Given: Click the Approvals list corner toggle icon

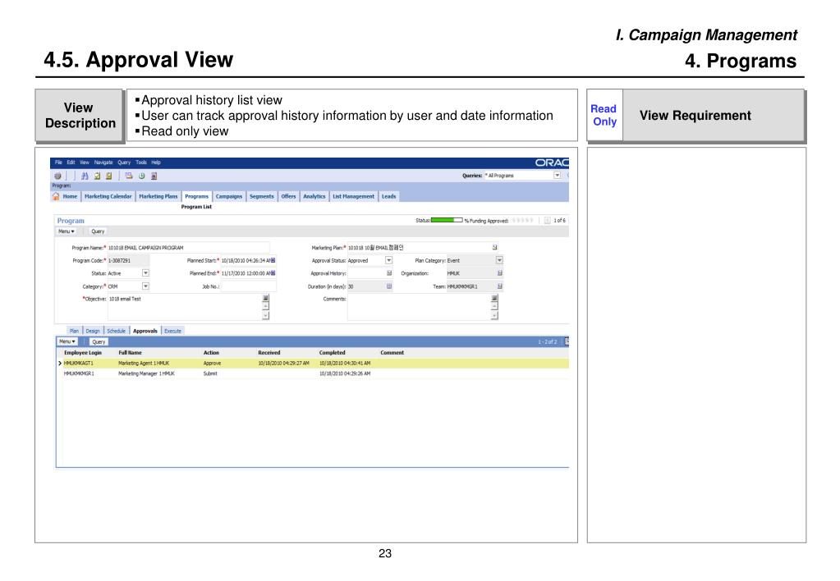Looking at the screenshot, I should point(567,341).
